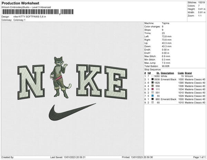Click the 'Created By:' footer label
207x160 pixels.
point(8,157)
